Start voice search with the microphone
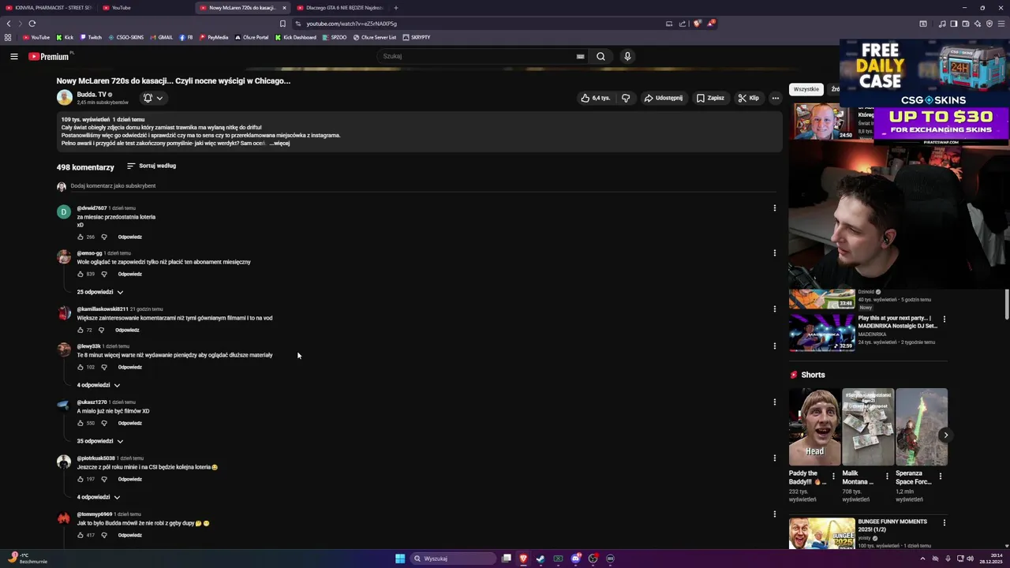1010x568 pixels. coord(627,56)
